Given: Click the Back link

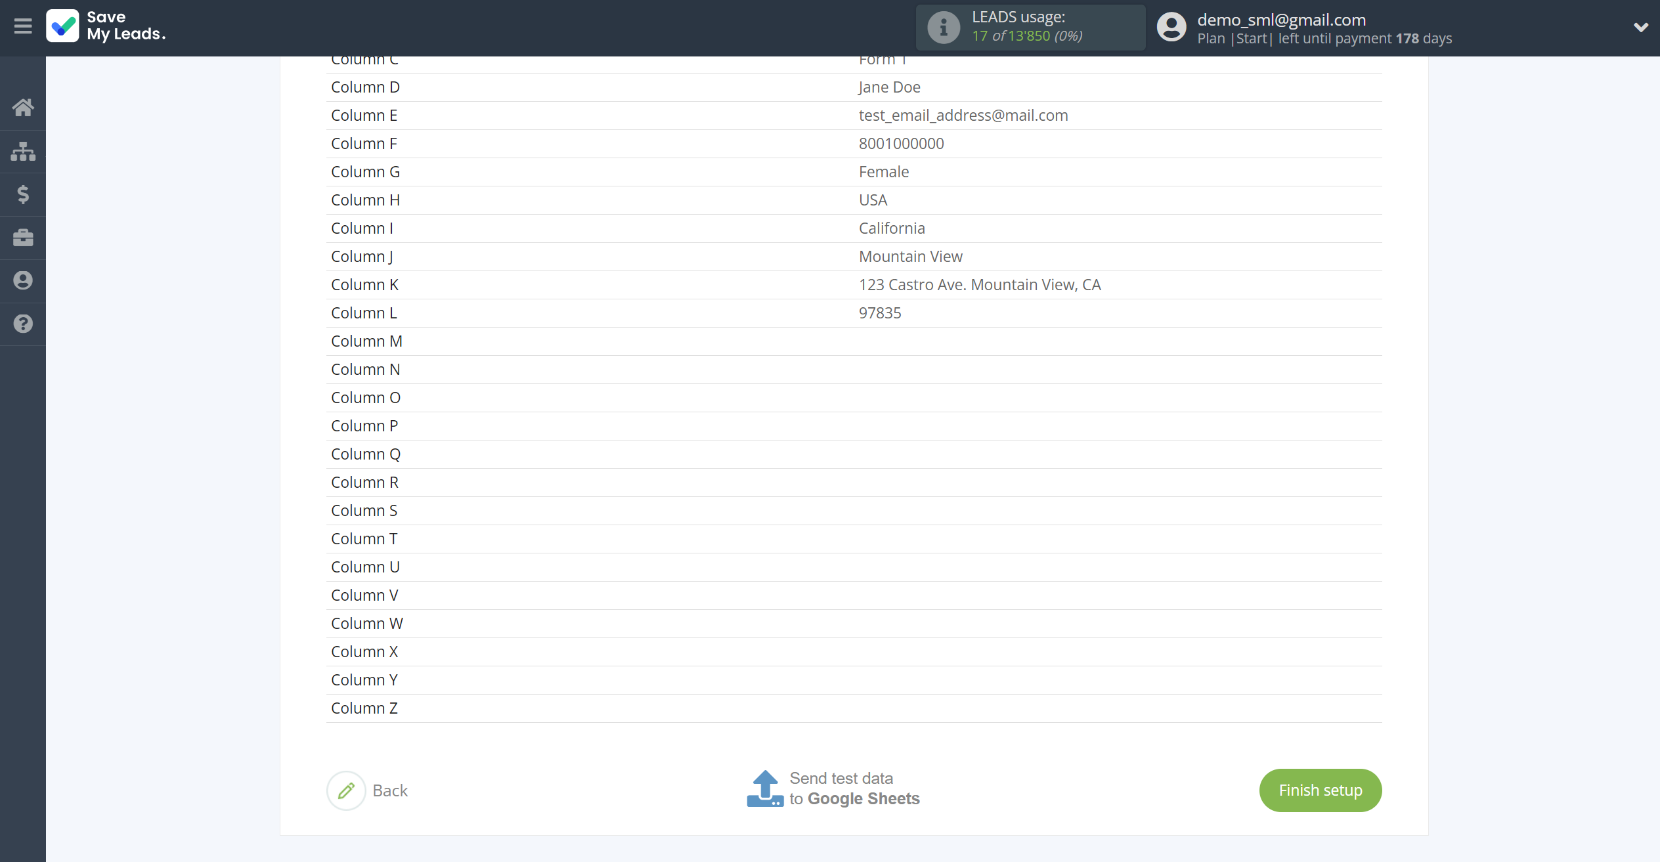Looking at the screenshot, I should [x=390, y=790].
